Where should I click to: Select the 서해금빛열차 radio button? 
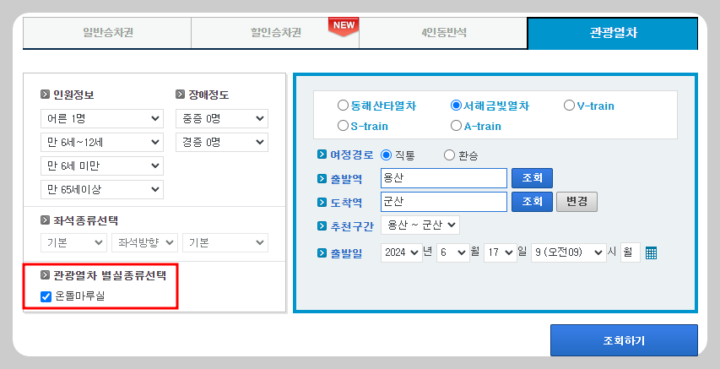(x=456, y=106)
